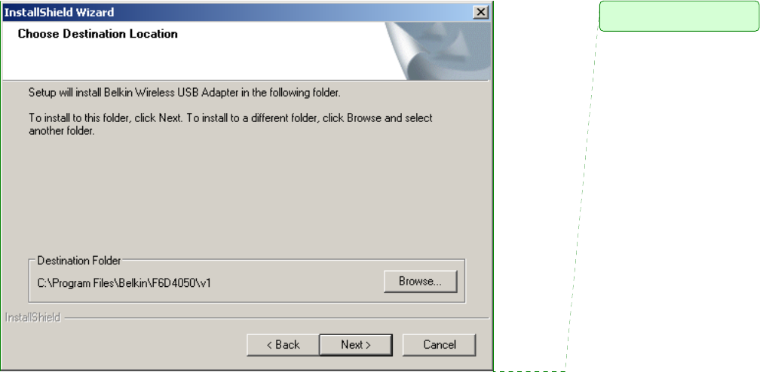760x372 pixels.
Task: Click the dashed green connector line
Action: (581, 194)
